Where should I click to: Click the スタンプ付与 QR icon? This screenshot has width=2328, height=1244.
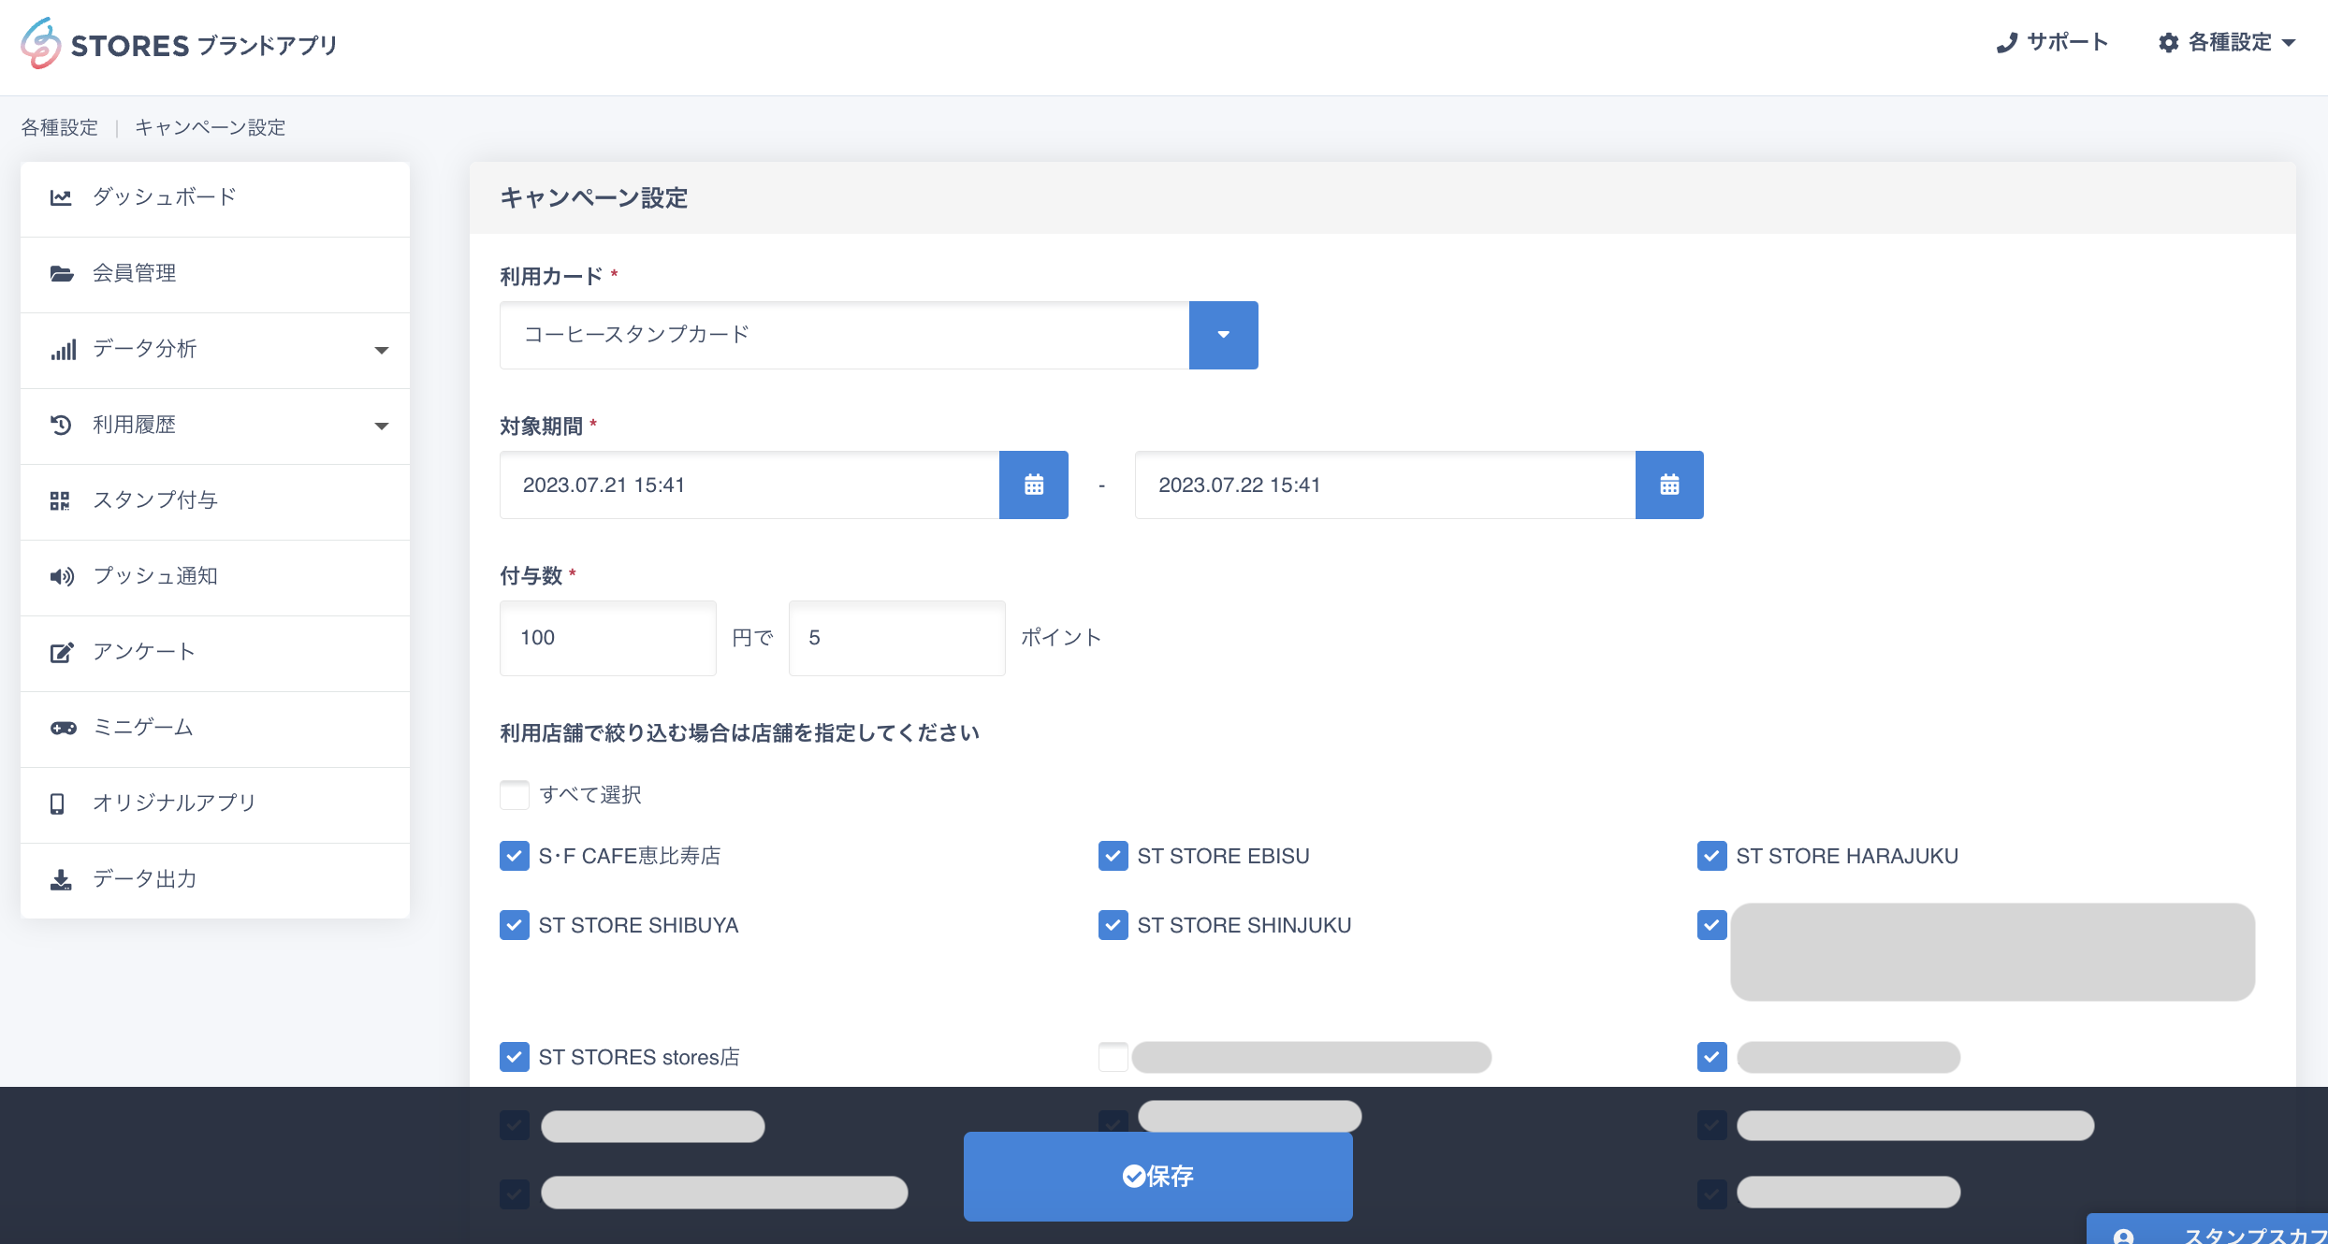[61, 500]
